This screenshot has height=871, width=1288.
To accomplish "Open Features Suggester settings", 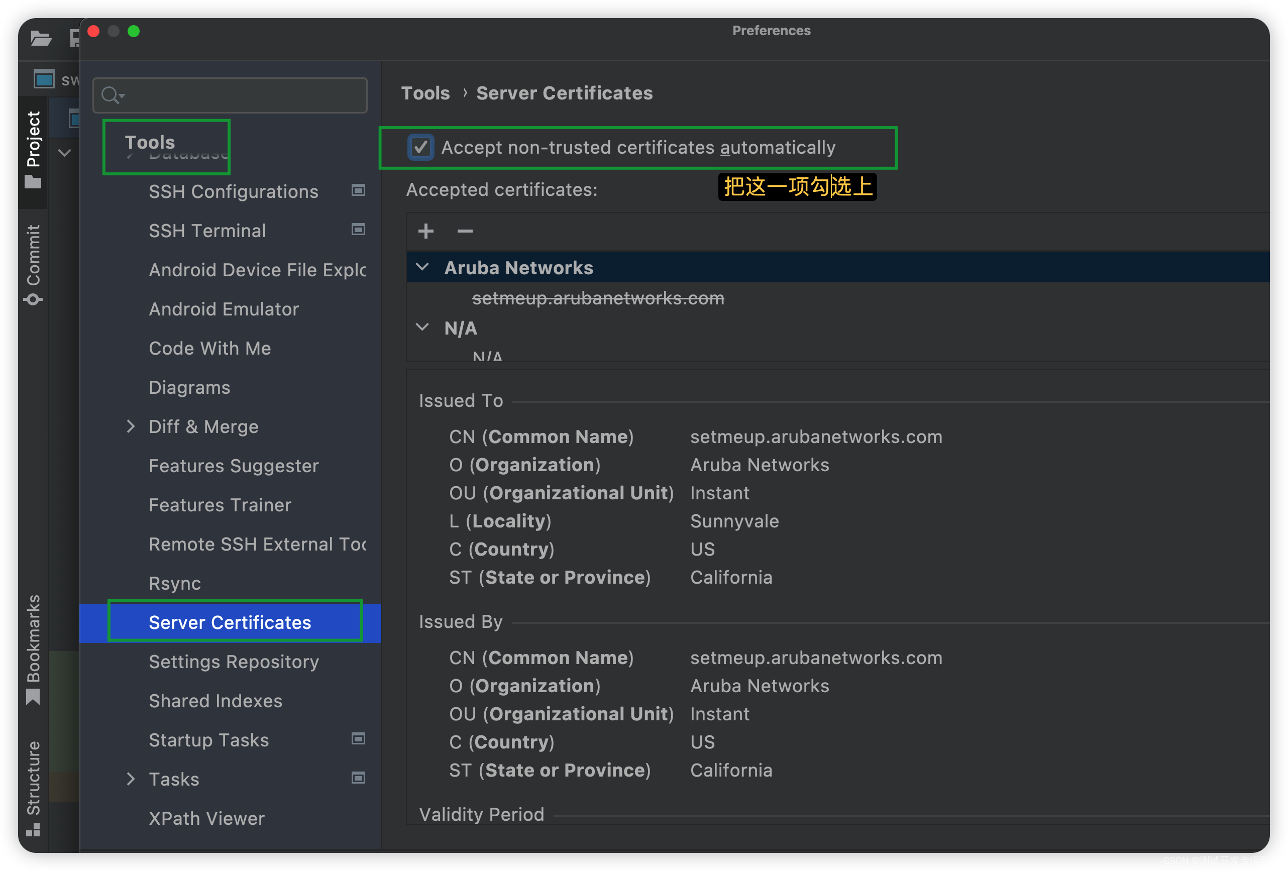I will coord(233,466).
